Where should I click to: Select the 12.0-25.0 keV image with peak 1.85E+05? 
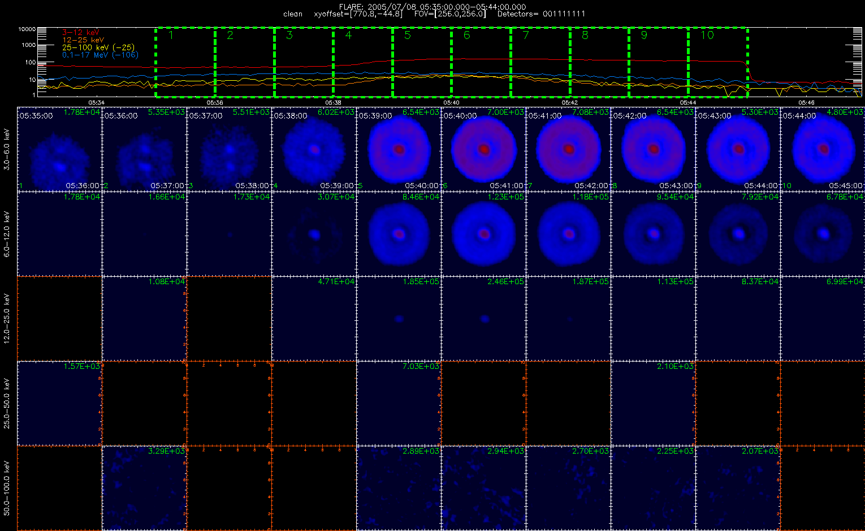(399, 319)
